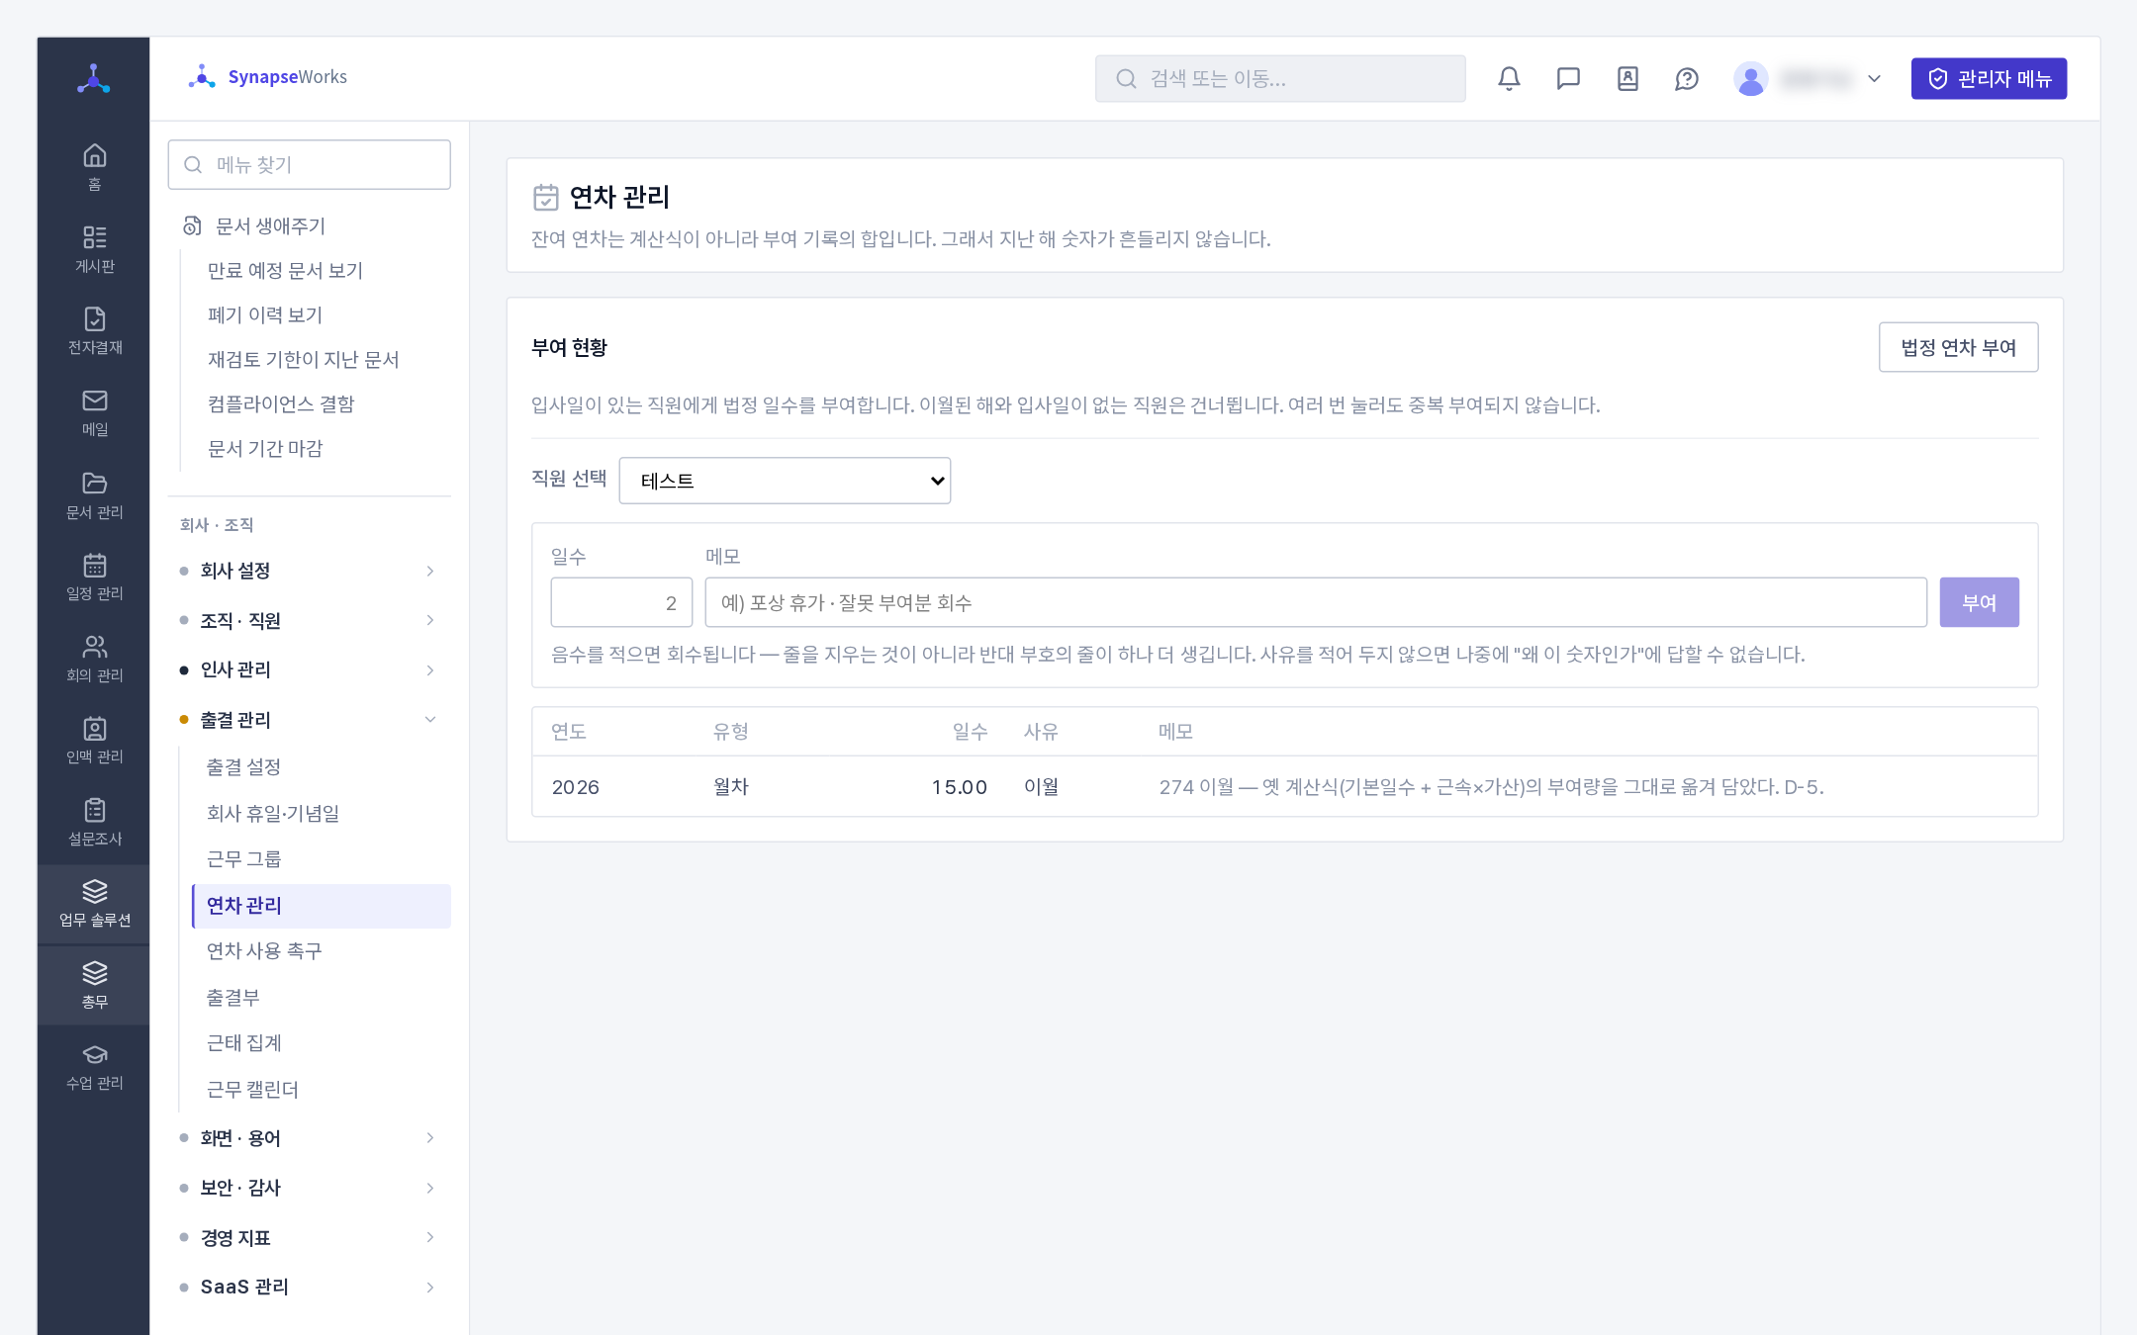2137x1335 pixels.
Task: Open the help question bubble icon
Action: click(1687, 78)
